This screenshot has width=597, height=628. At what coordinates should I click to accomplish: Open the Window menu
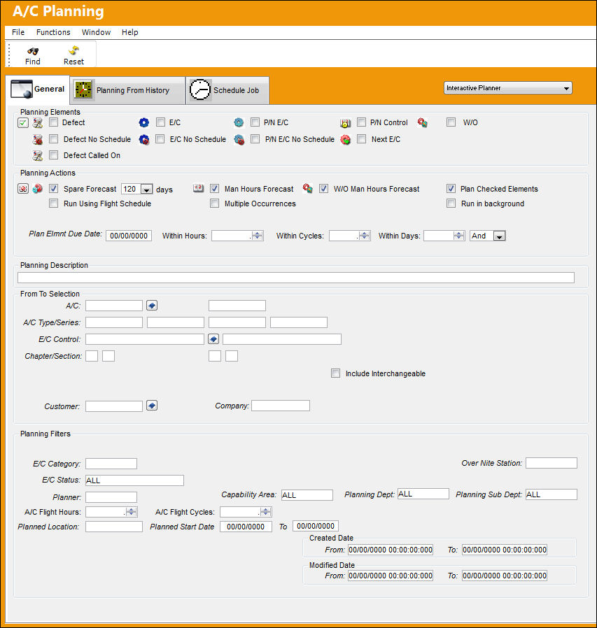tap(96, 32)
